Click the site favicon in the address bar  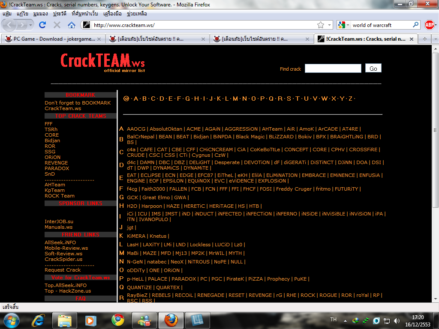[x=87, y=25]
